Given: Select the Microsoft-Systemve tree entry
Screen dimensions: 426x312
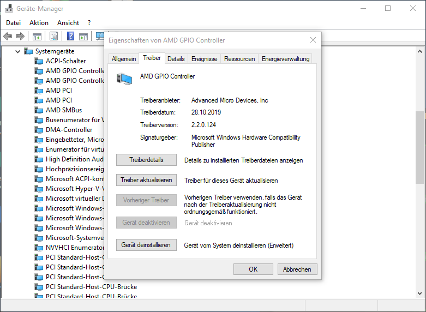Looking at the screenshot, I should coord(75,238).
